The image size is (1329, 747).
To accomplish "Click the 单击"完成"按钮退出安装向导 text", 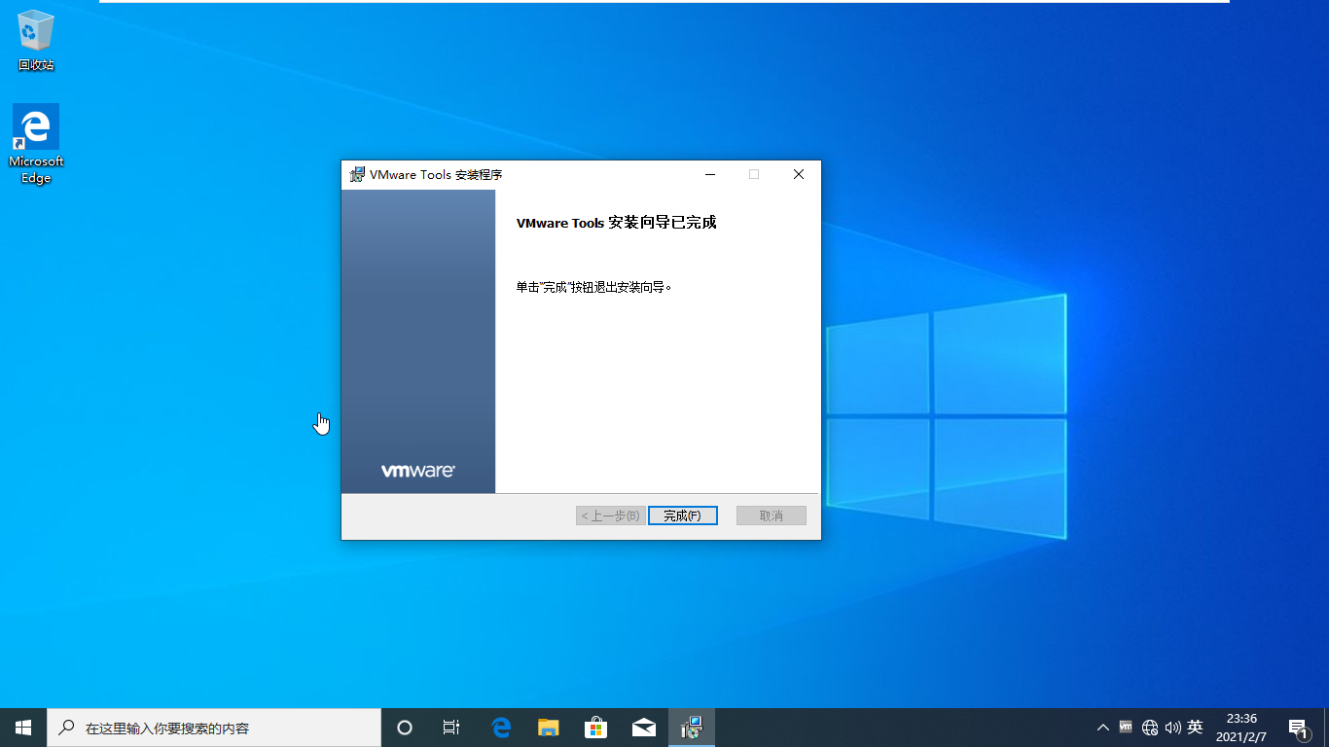I will [594, 288].
